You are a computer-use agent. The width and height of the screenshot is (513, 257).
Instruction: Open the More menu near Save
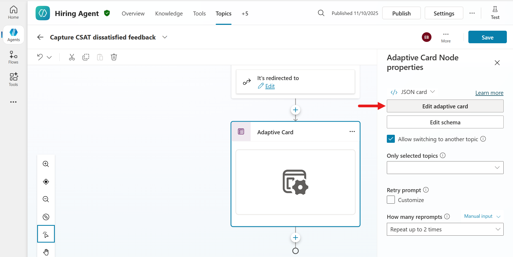[446, 37]
